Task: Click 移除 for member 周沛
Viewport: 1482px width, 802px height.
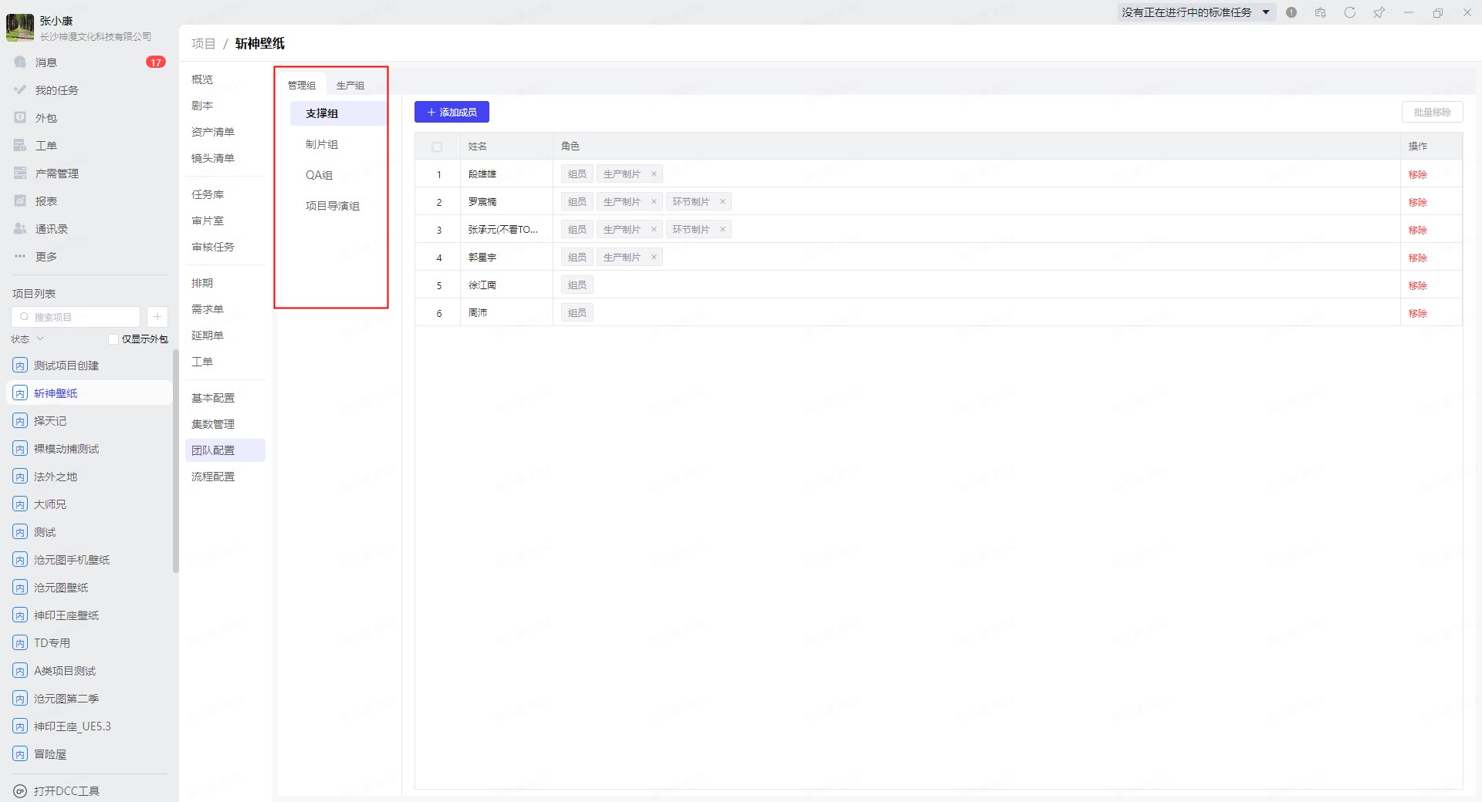Action: [1417, 313]
